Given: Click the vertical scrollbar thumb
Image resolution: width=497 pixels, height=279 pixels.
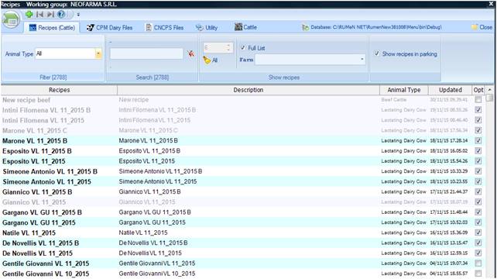Looking at the screenshot, I should 489,98.
